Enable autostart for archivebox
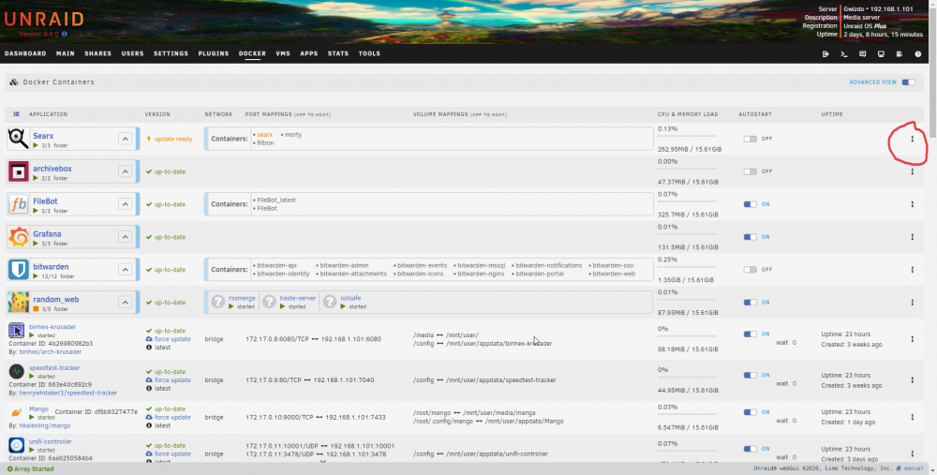 click(x=750, y=171)
